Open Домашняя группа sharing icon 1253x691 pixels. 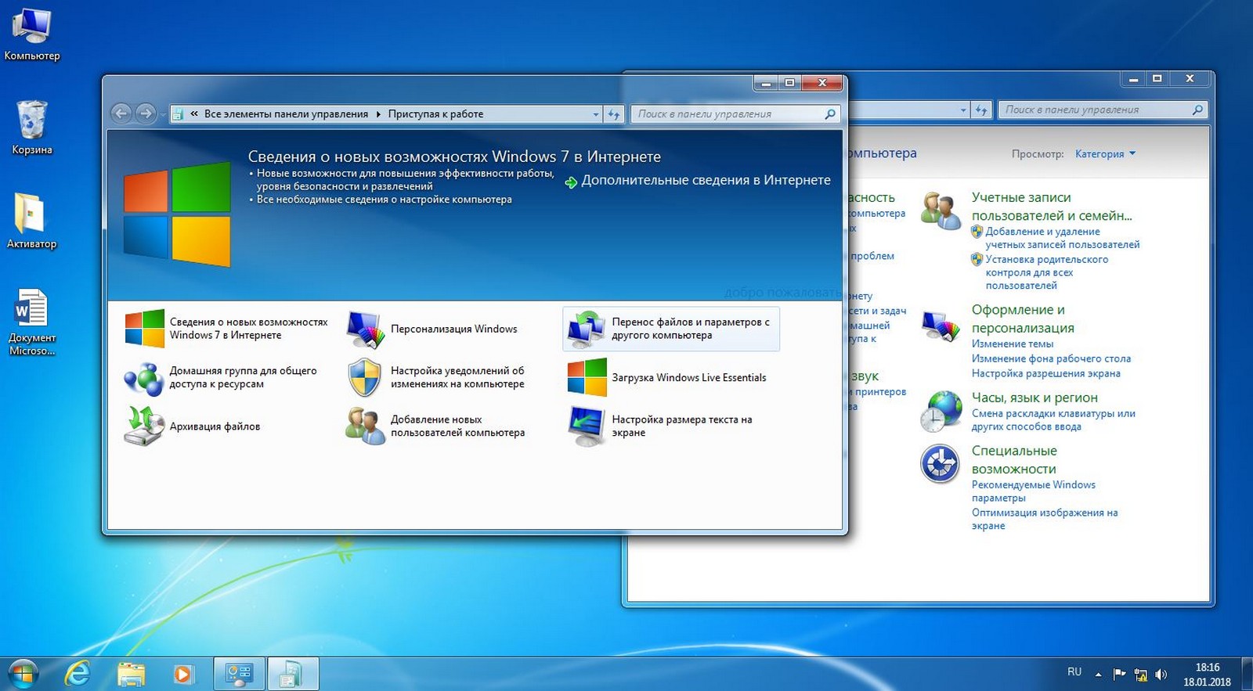[143, 378]
